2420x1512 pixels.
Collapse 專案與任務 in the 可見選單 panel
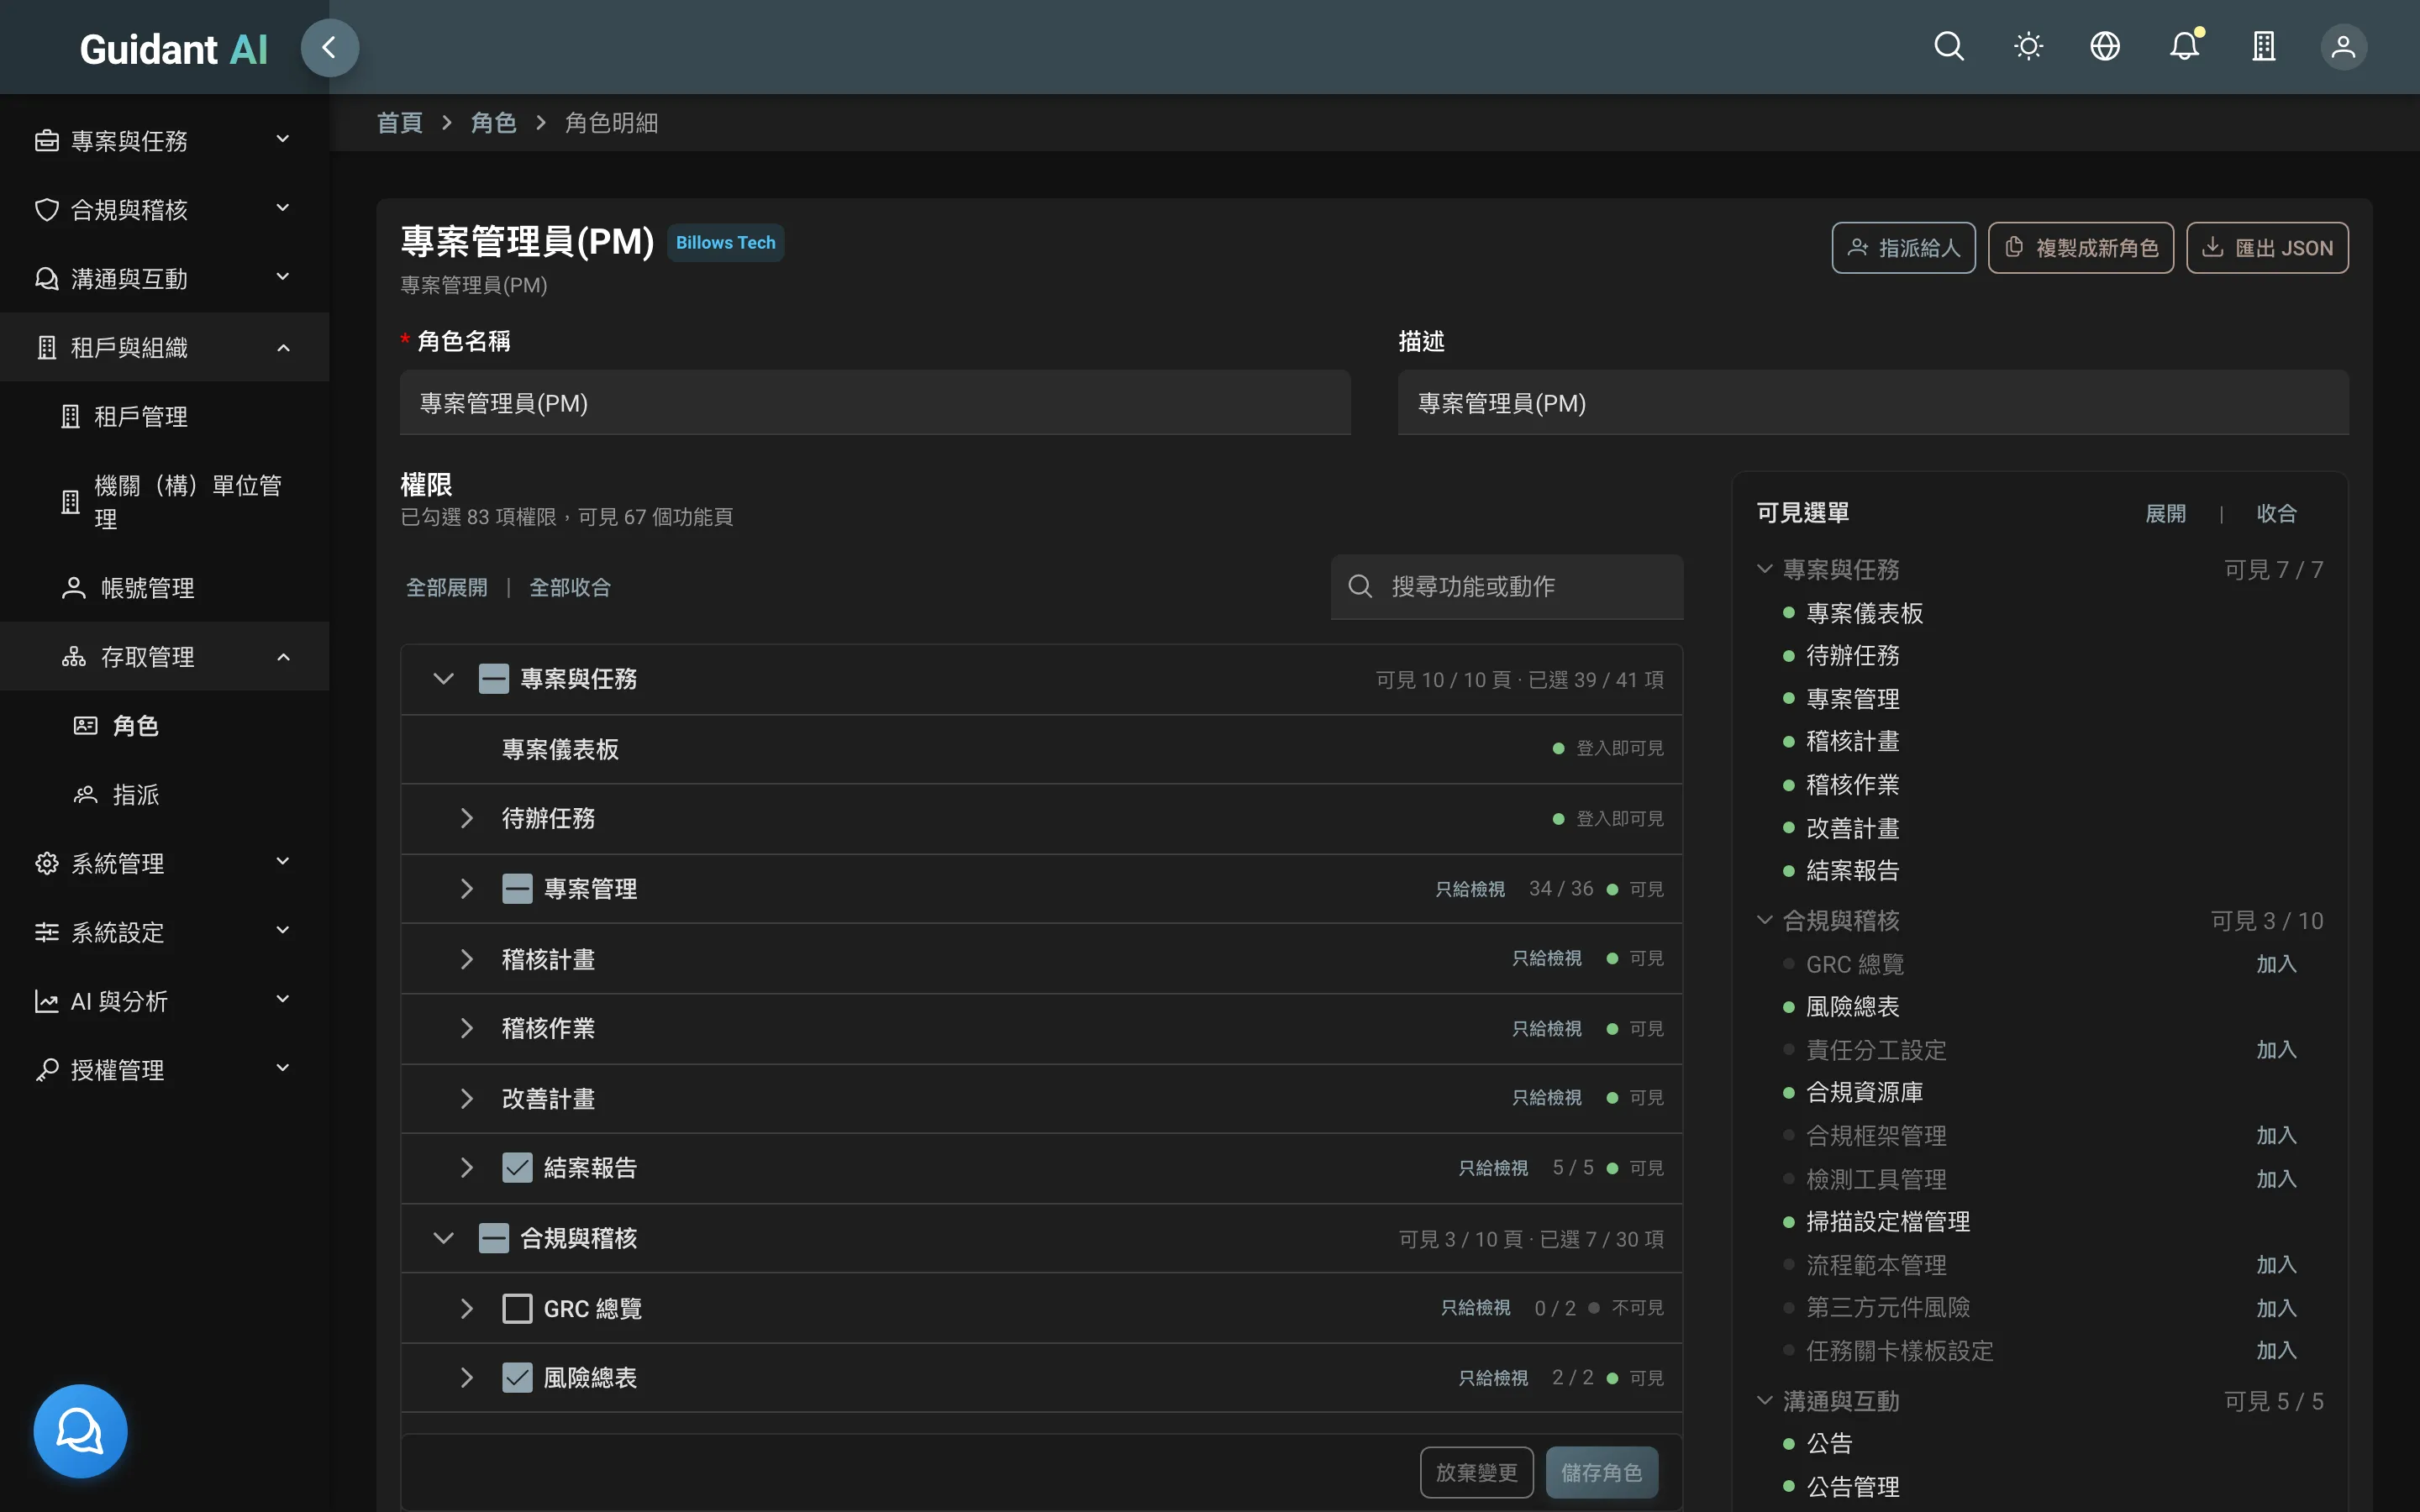[x=1765, y=570]
